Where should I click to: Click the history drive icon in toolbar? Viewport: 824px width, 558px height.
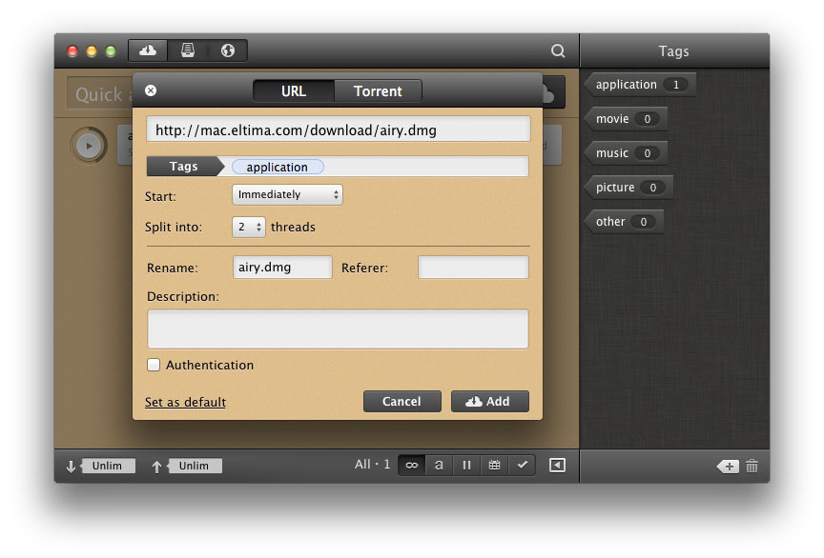point(188,50)
